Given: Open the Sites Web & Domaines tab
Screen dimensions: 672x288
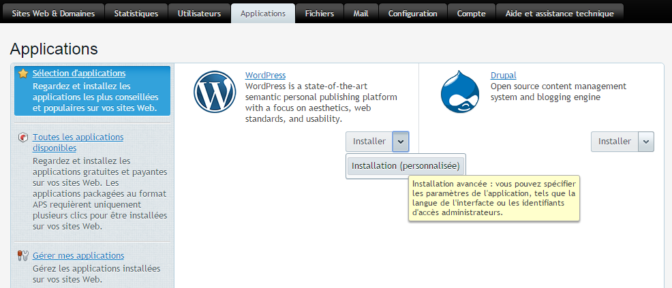Looking at the screenshot, I should coord(54,14).
